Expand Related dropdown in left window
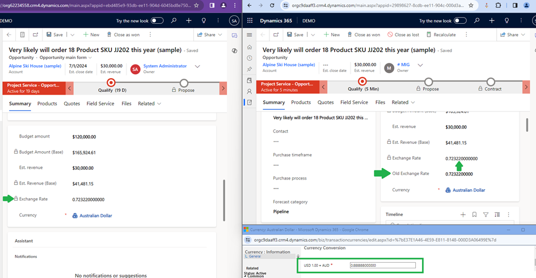The image size is (536, 278). [x=149, y=104]
